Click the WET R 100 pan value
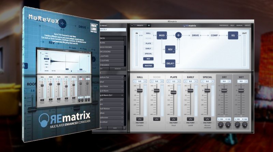273x152 pixels. (245, 119)
